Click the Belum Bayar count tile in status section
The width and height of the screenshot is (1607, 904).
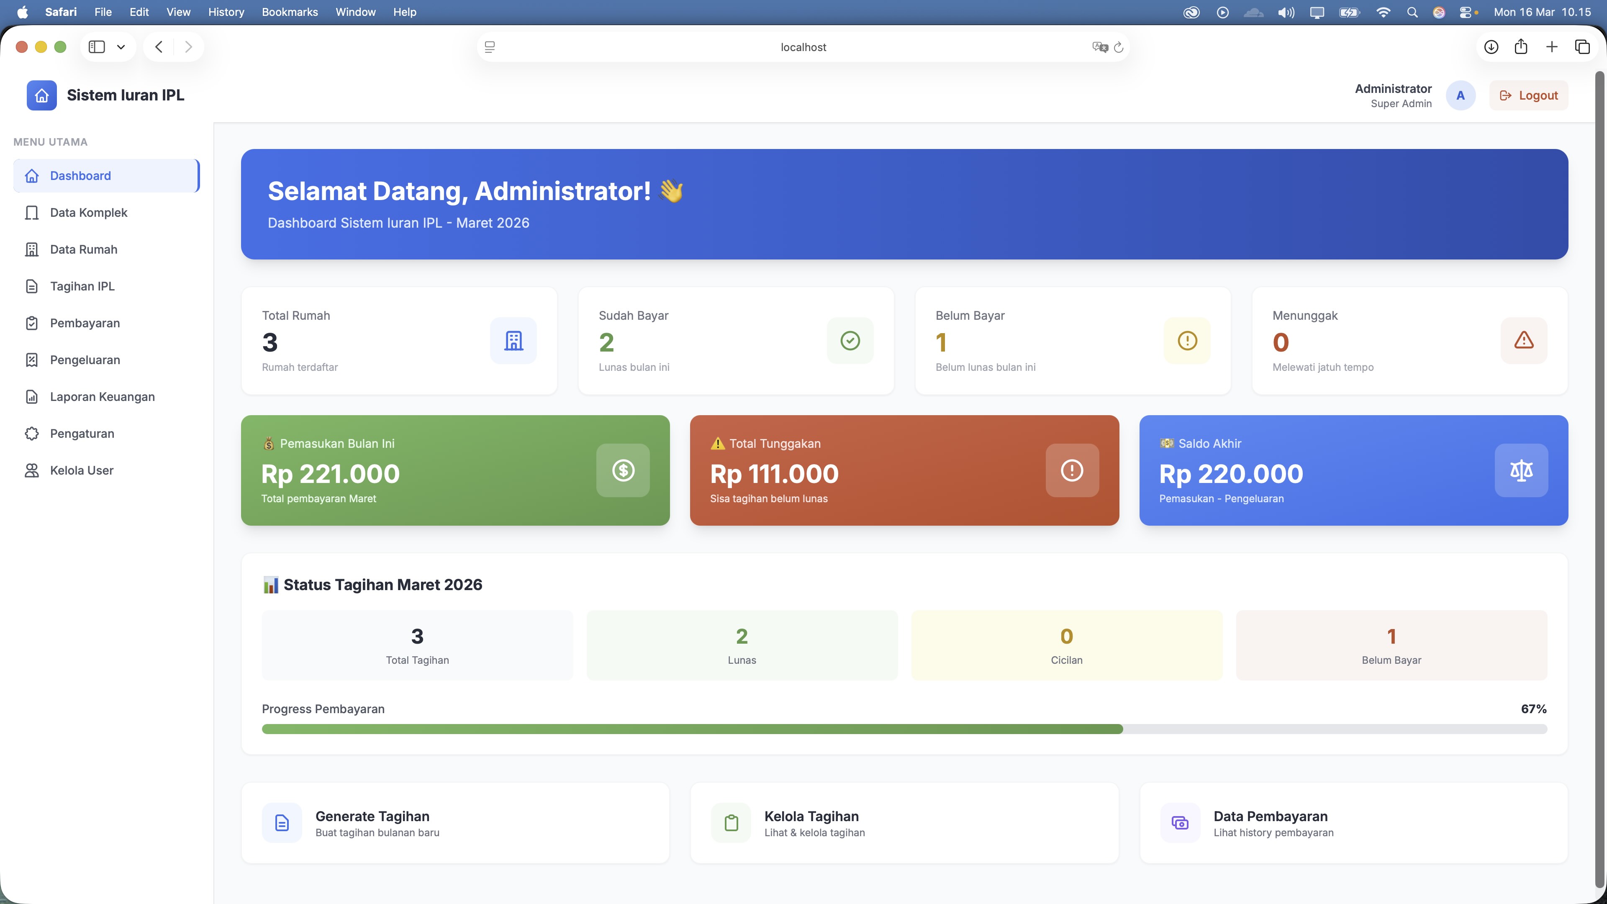tap(1392, 646)
